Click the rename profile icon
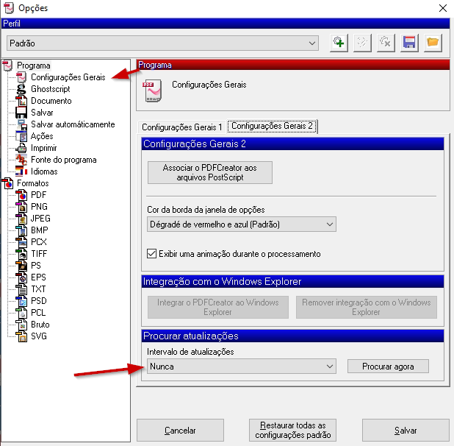The height and width of the screenshot is (446, 454). click(362, 43)
